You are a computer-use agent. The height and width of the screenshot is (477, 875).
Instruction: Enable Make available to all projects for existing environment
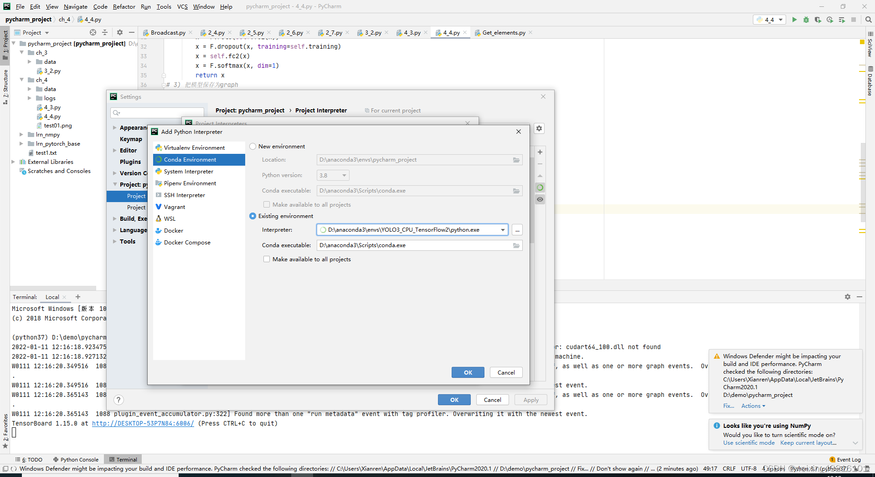point(267,259)
